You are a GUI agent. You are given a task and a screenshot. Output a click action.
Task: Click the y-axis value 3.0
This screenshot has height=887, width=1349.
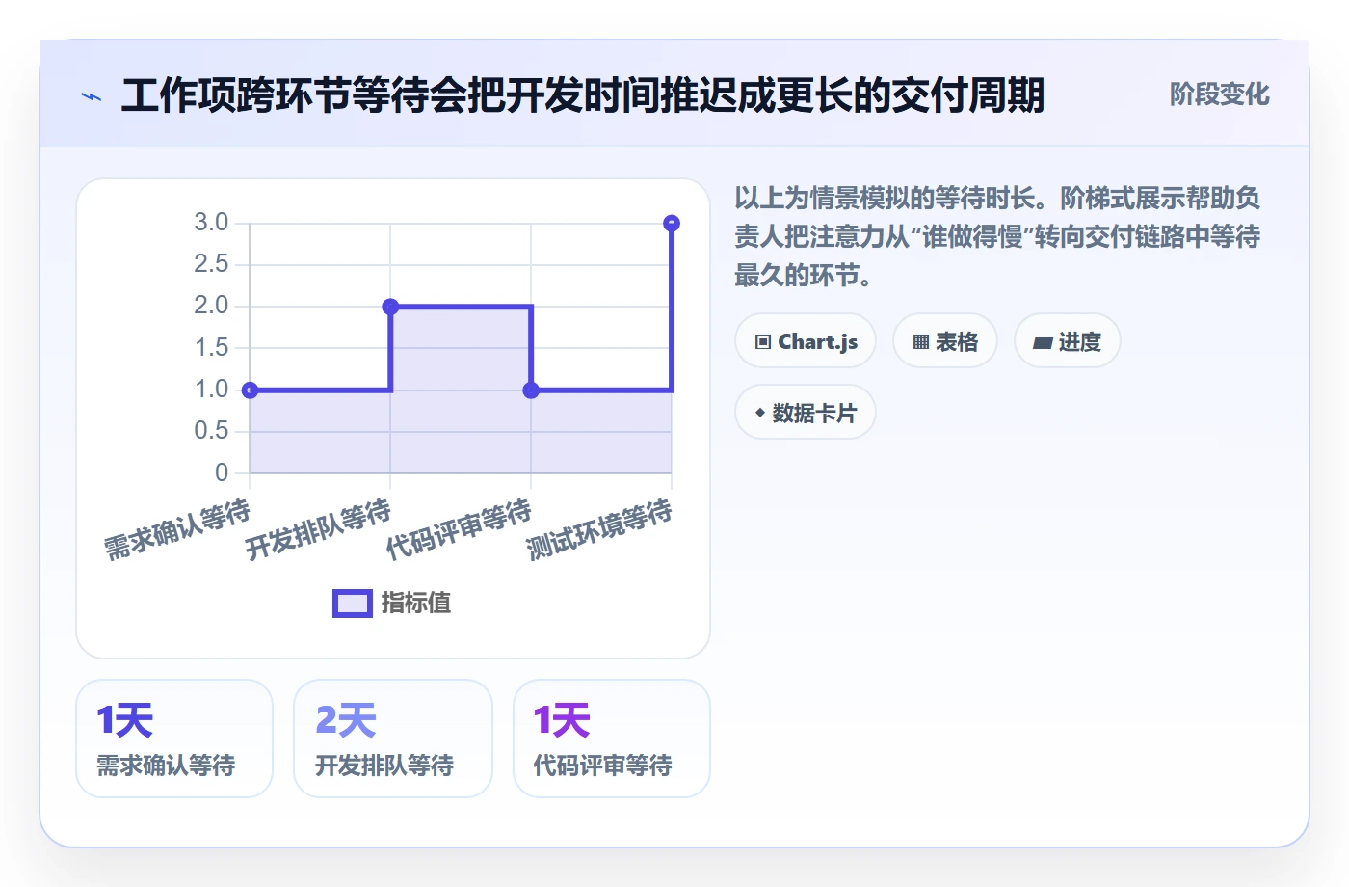click(211, 223)
